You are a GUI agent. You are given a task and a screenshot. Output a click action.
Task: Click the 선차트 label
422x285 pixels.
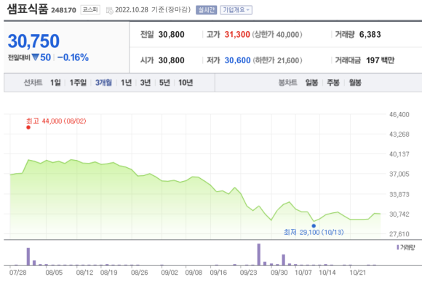33,83
